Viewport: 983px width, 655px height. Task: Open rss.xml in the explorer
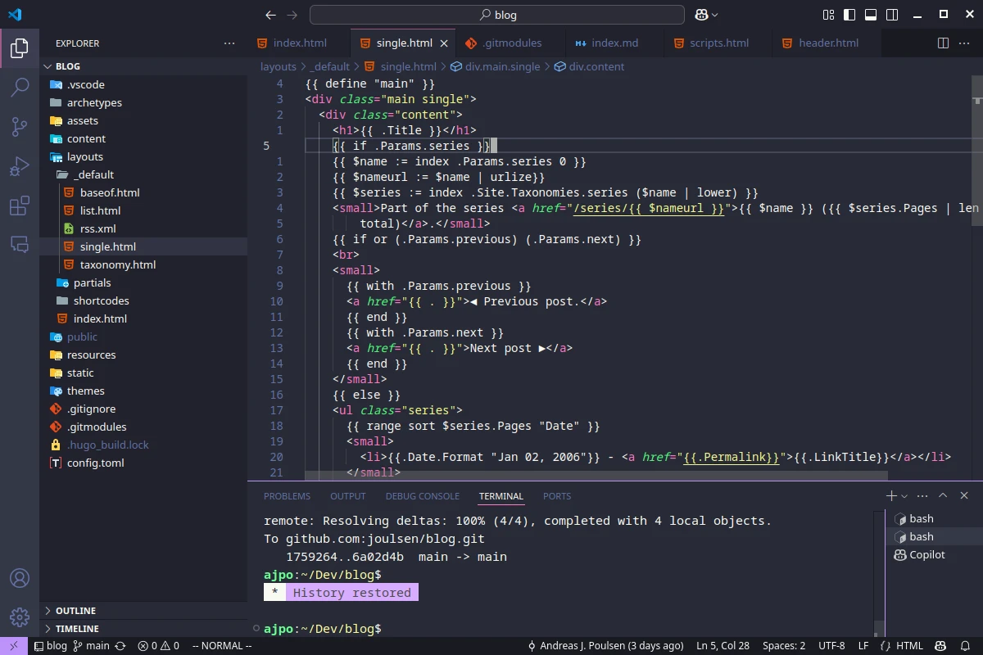[143, 228]
